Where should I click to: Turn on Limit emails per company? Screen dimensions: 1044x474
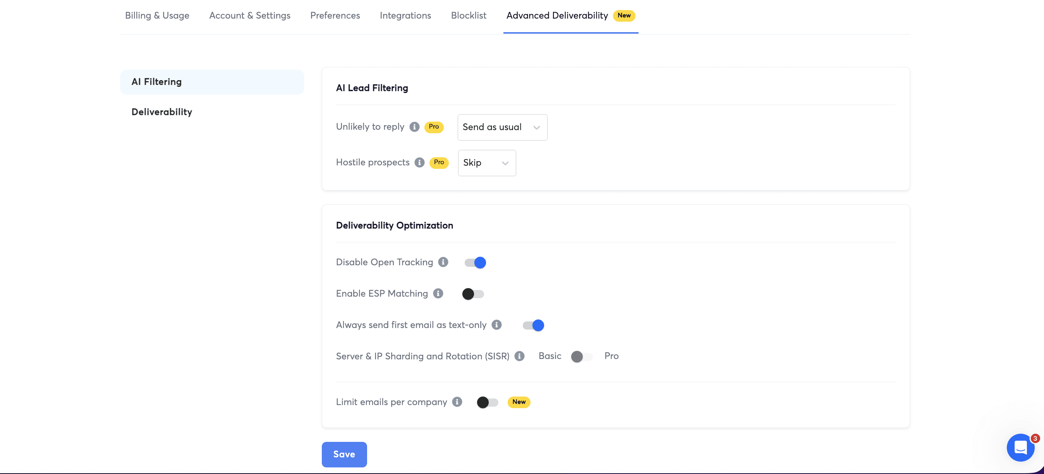coord(487,402)
